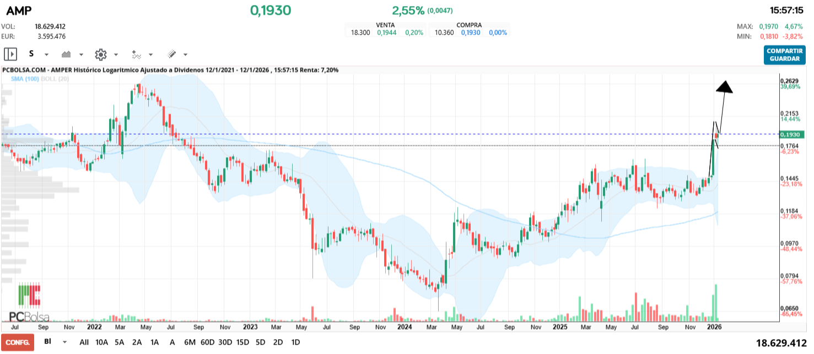
Task: Select the 15D time range
Action: (x=242, y=342)
